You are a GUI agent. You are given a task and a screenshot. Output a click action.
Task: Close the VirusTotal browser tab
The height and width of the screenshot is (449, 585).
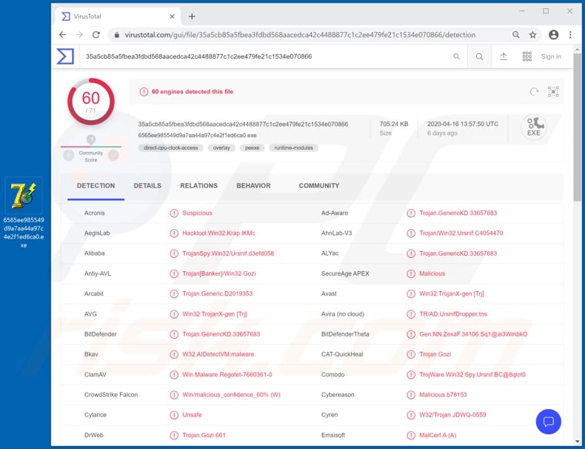pos(172,16)
